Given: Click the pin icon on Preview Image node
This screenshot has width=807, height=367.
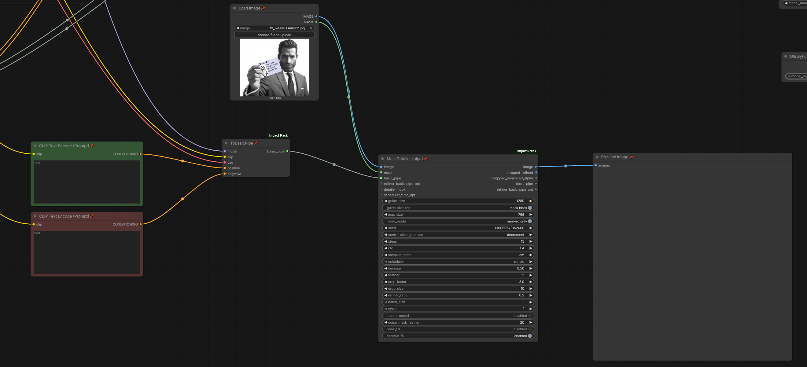Looking at the screenshot, I should point(631,157).
